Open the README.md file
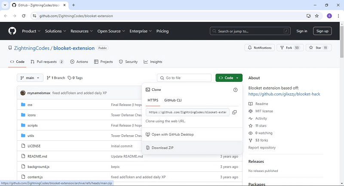The height and width of the screenshot is (186, 344). point(37,156)
